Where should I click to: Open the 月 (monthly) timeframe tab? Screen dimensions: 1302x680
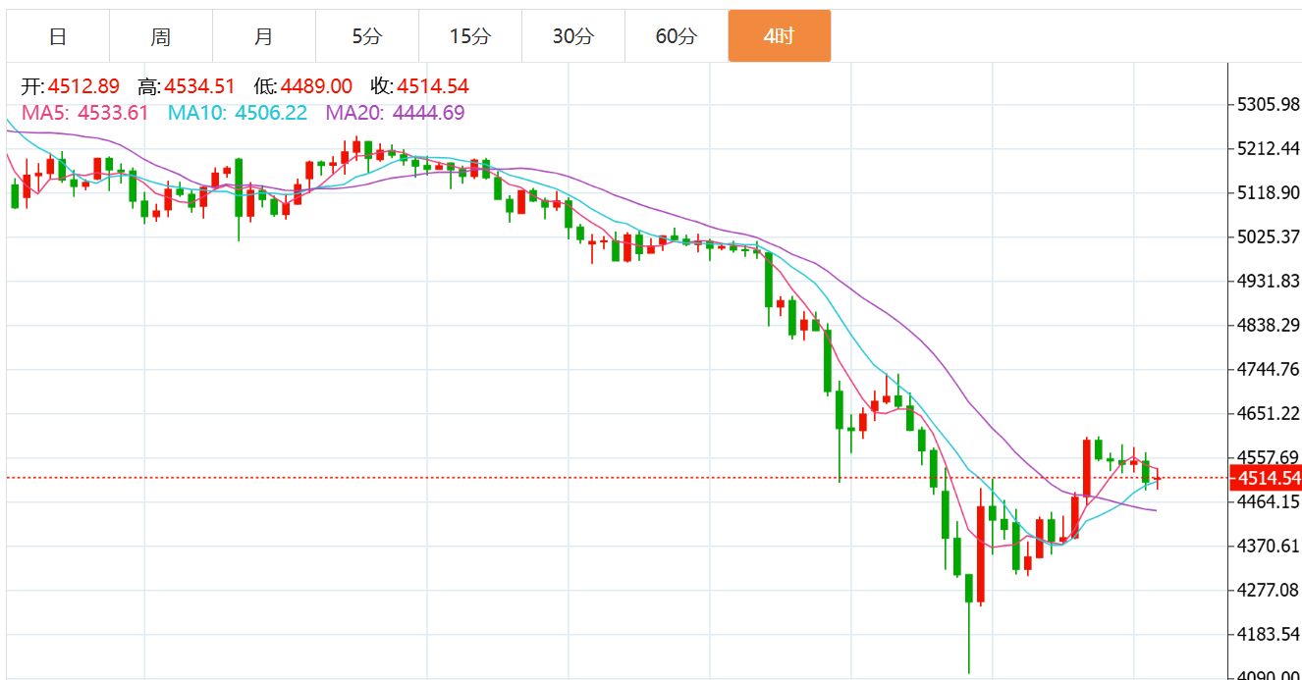[x=264, y=36]
